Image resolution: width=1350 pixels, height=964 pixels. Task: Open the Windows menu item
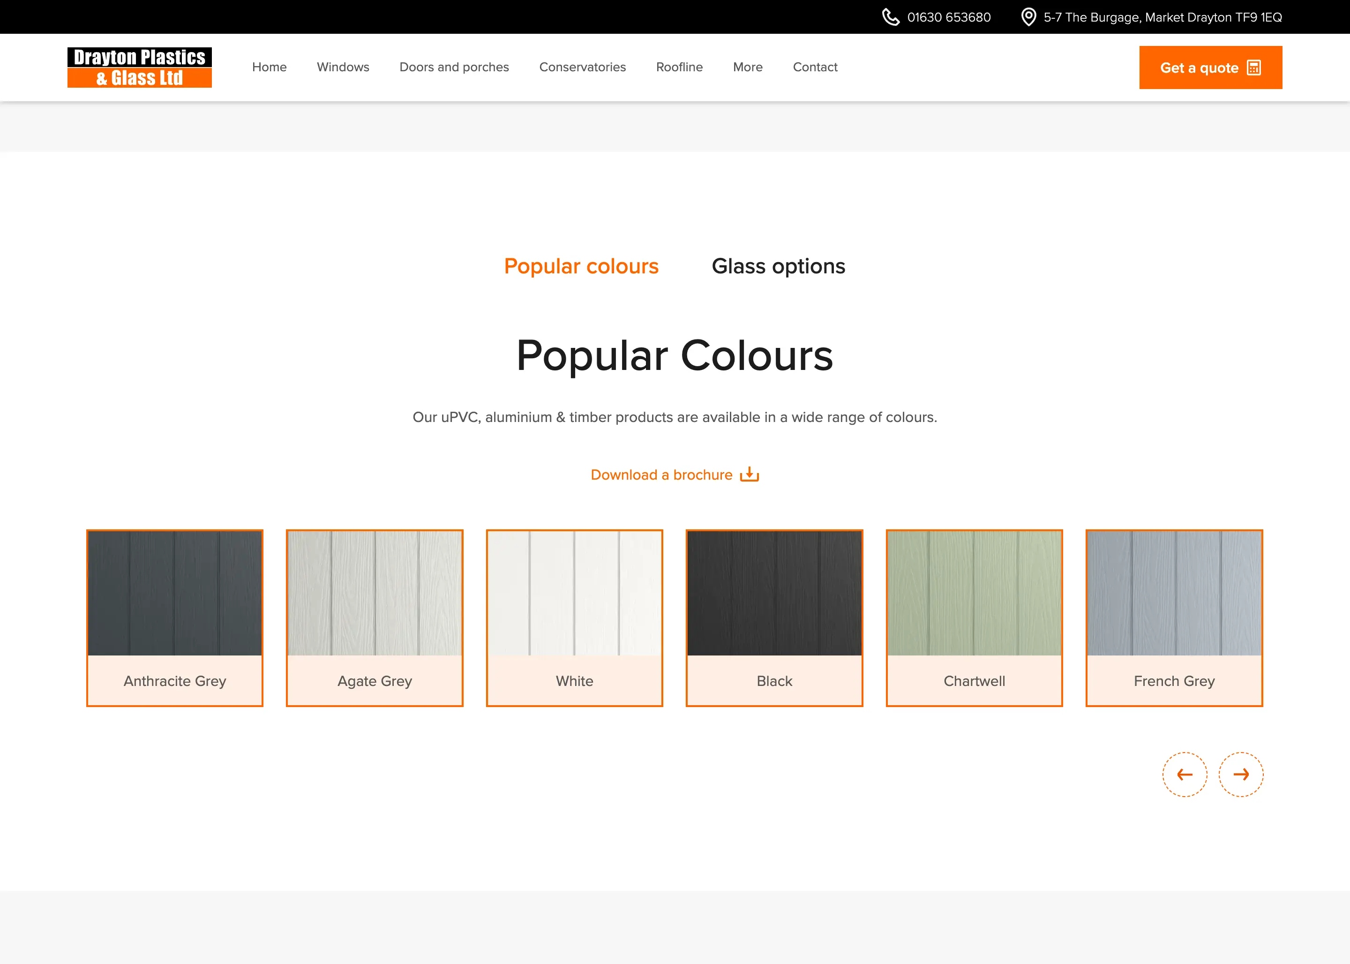[x=342, y=67]
